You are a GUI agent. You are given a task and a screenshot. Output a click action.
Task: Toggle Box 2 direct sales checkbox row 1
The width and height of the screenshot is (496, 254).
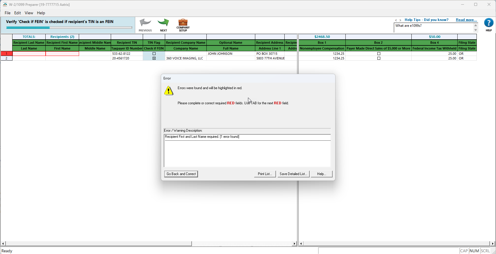click(x=379, y=54)
